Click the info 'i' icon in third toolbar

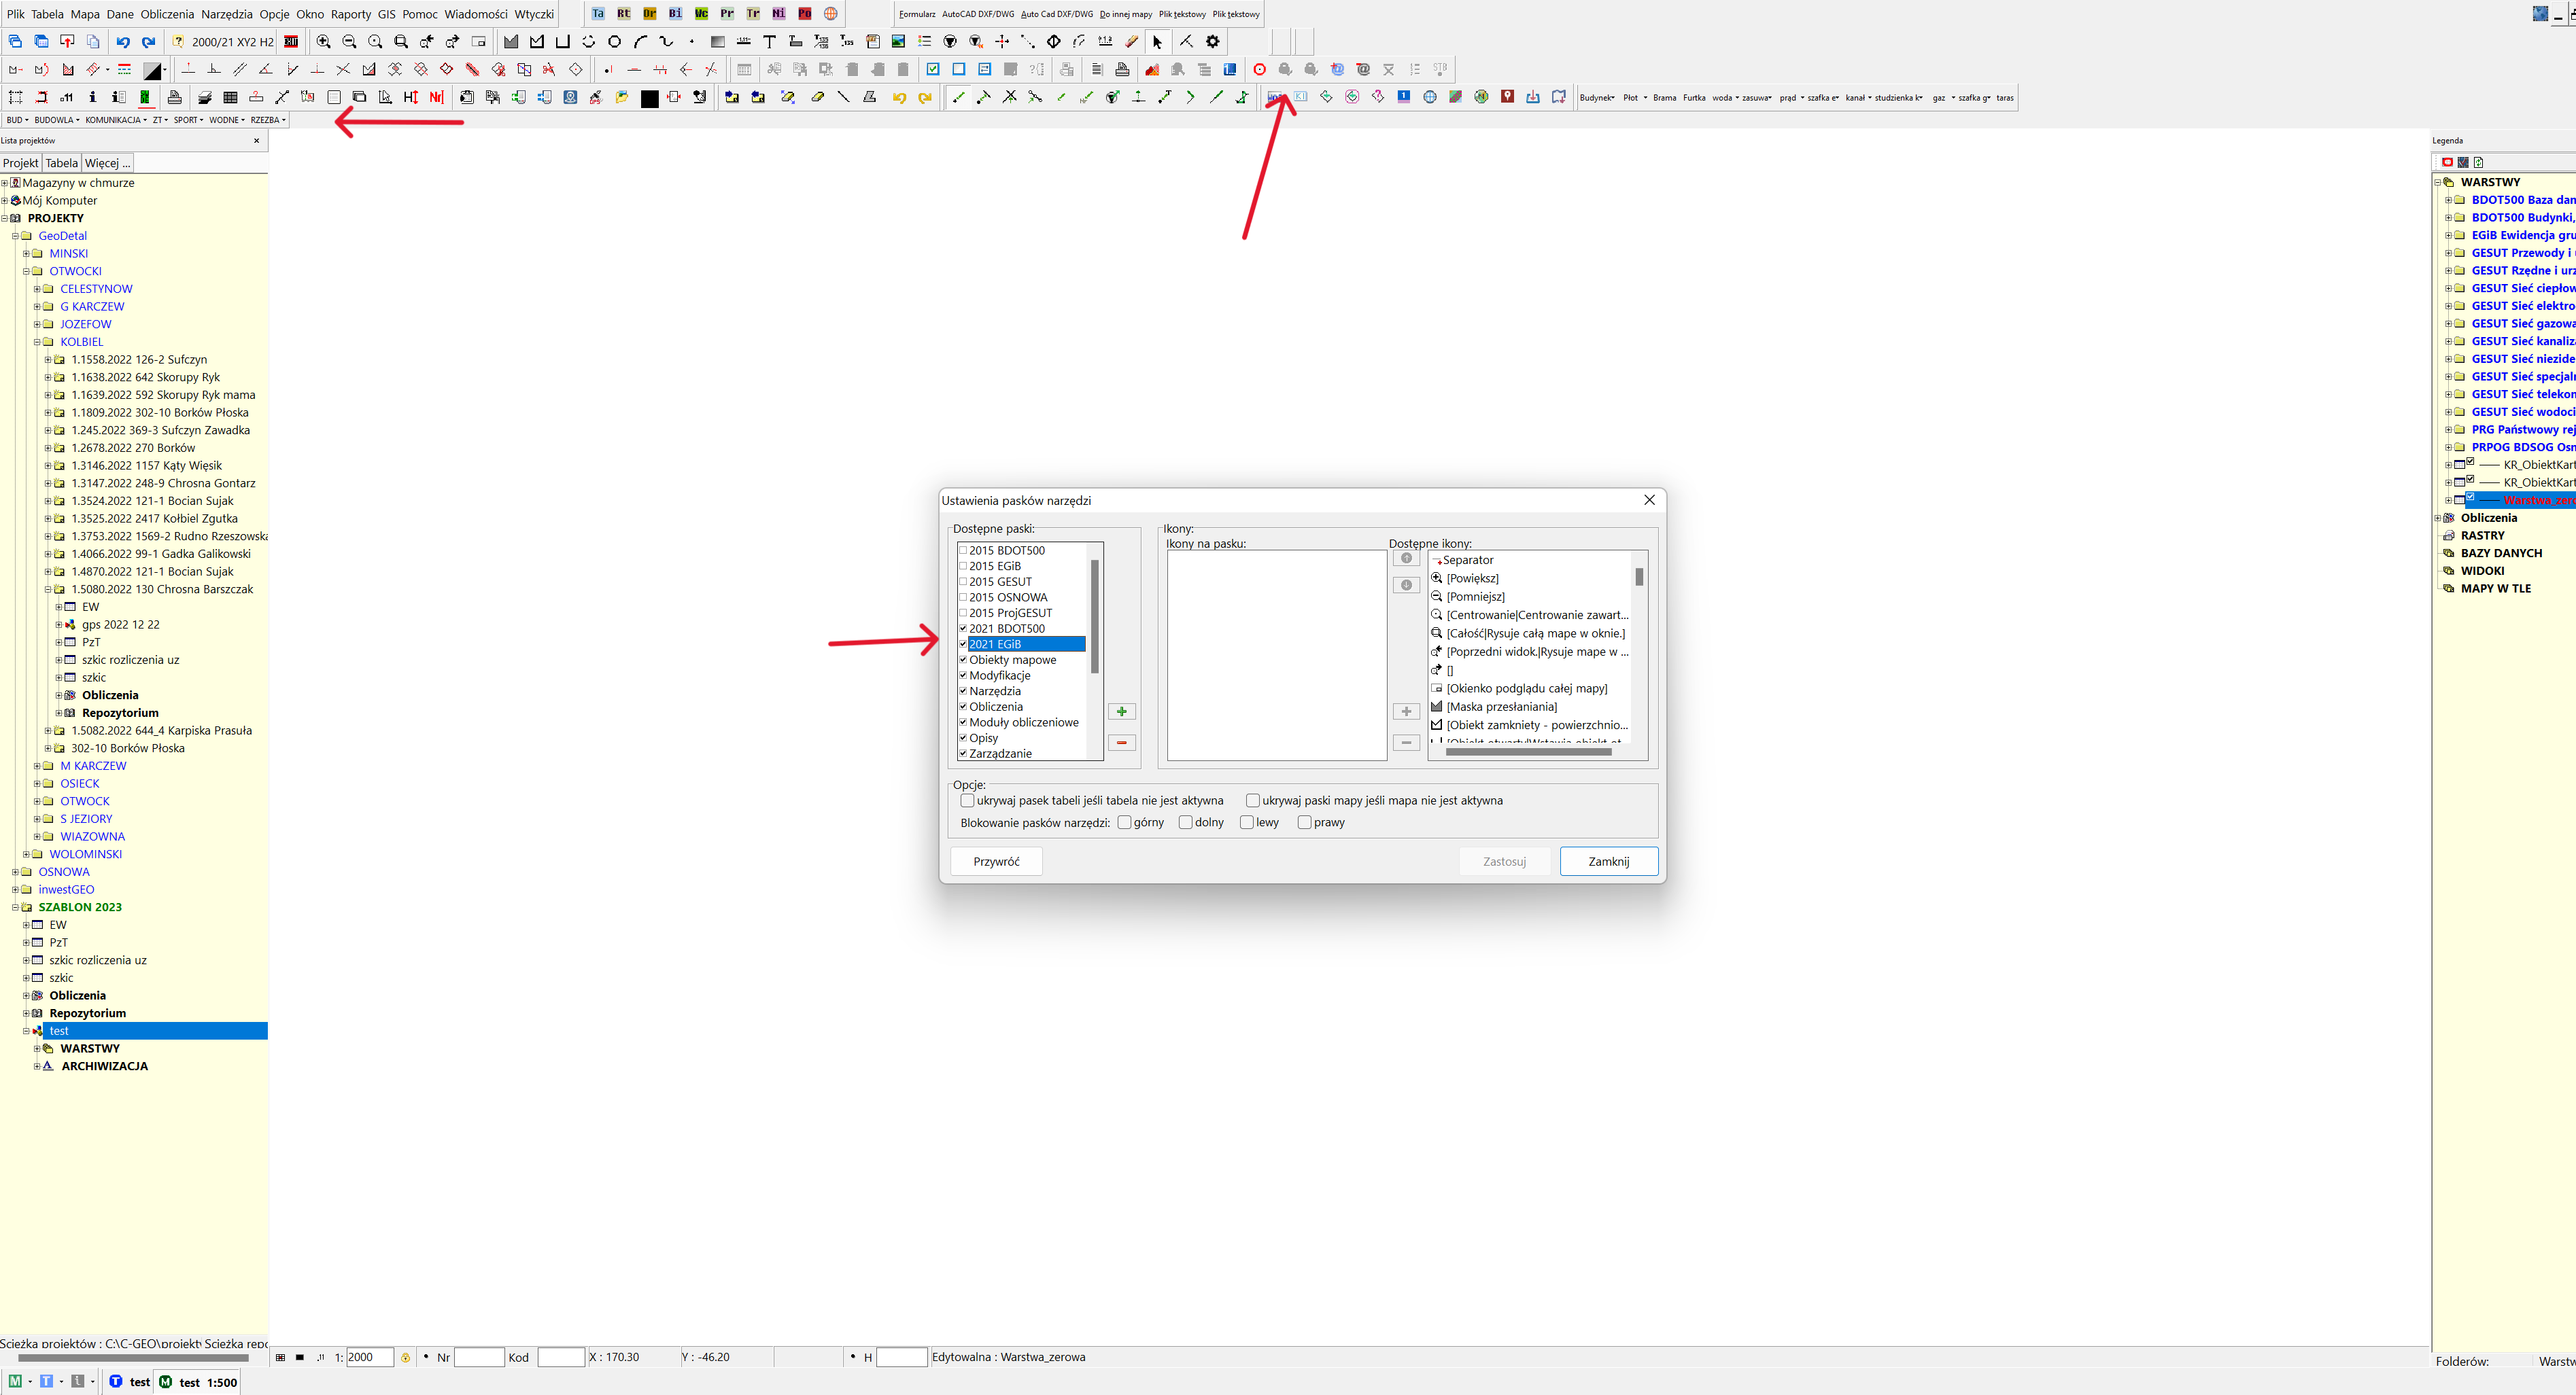click(92, 97)
